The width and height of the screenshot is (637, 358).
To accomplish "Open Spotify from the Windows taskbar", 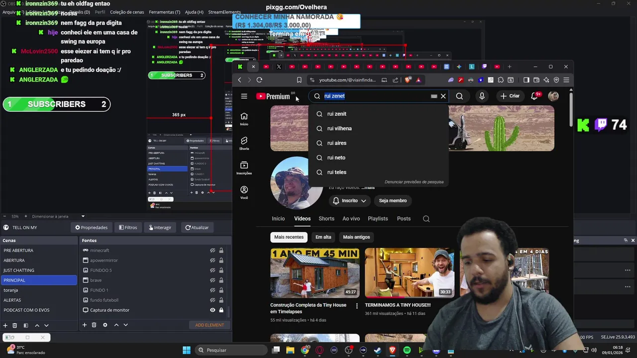I will (x=407, y=351).
